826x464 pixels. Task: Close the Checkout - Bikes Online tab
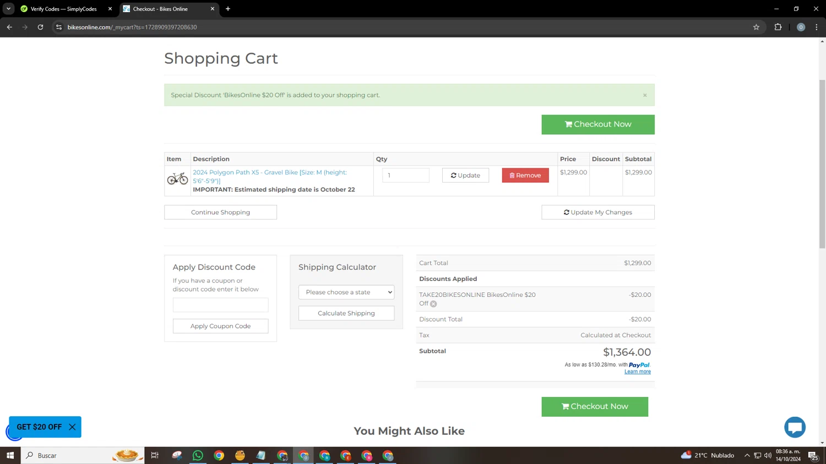(x=213, y=9)
